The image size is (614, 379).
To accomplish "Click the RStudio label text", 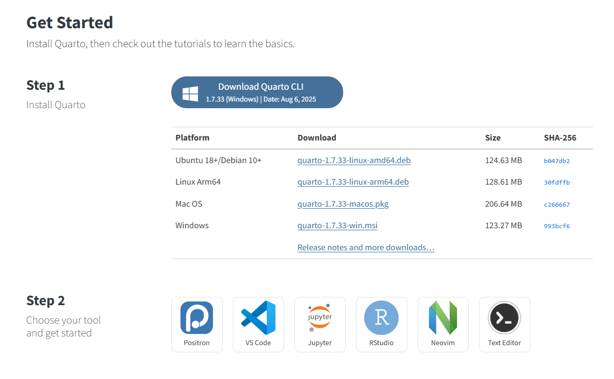I will tap(381, 343).
